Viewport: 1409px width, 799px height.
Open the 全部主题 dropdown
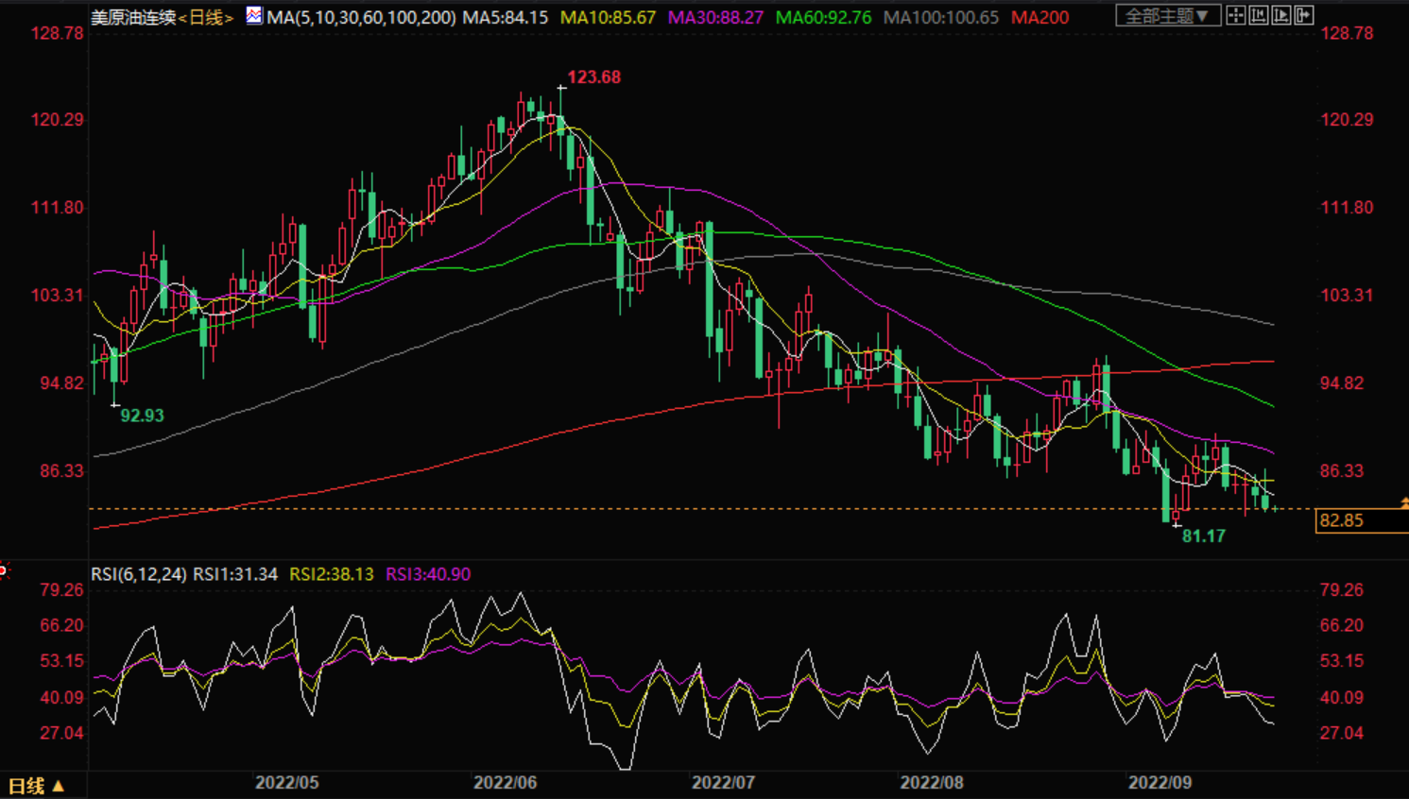[x=1167, y=16]
